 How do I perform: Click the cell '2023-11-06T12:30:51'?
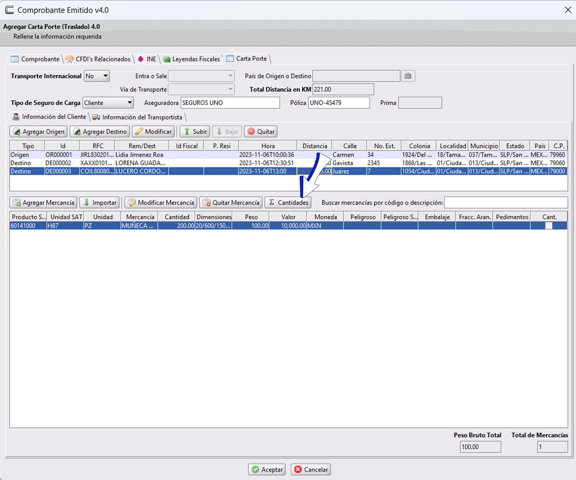[x=268, y=163]
